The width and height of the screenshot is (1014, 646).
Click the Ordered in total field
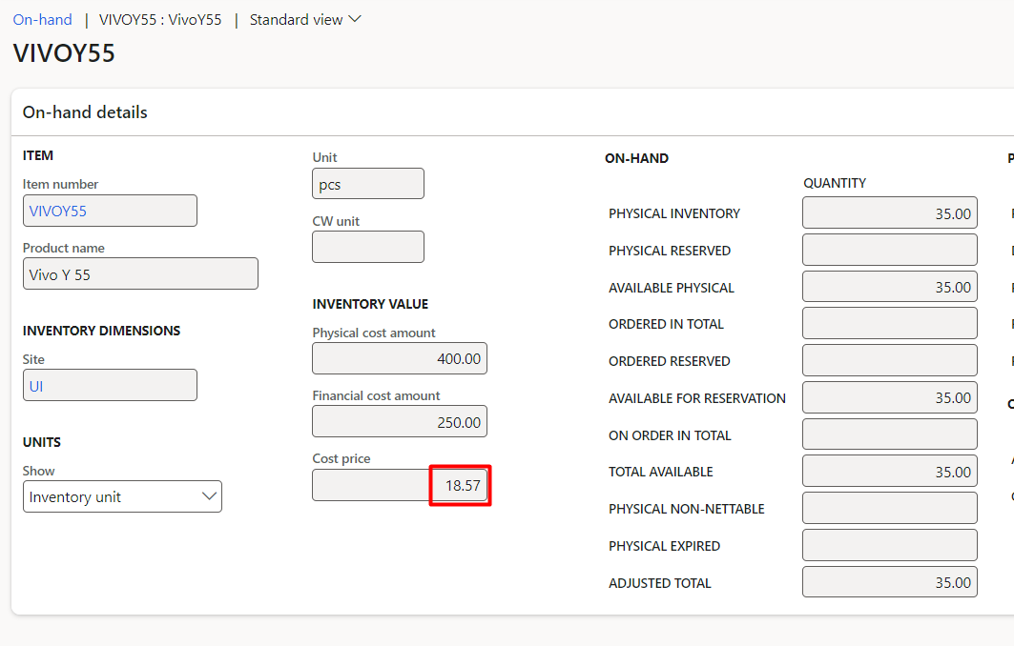[x=889, y=323]
